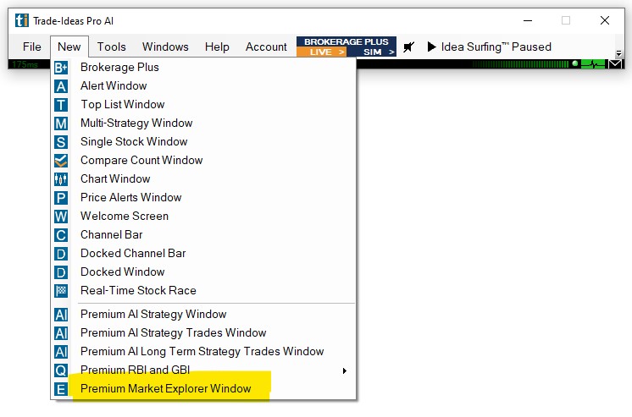This screenshot has width=632, height=417.
Task: Click the Market Explorer E icon
Action: pos(61,389)
